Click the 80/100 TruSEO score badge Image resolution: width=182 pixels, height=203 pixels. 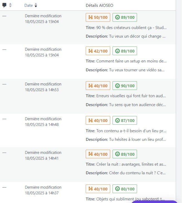pos(125,189)
